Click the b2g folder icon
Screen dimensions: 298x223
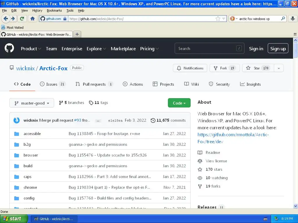17,145
